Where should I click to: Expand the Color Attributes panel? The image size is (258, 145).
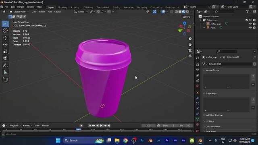click(x=213, y=126)
